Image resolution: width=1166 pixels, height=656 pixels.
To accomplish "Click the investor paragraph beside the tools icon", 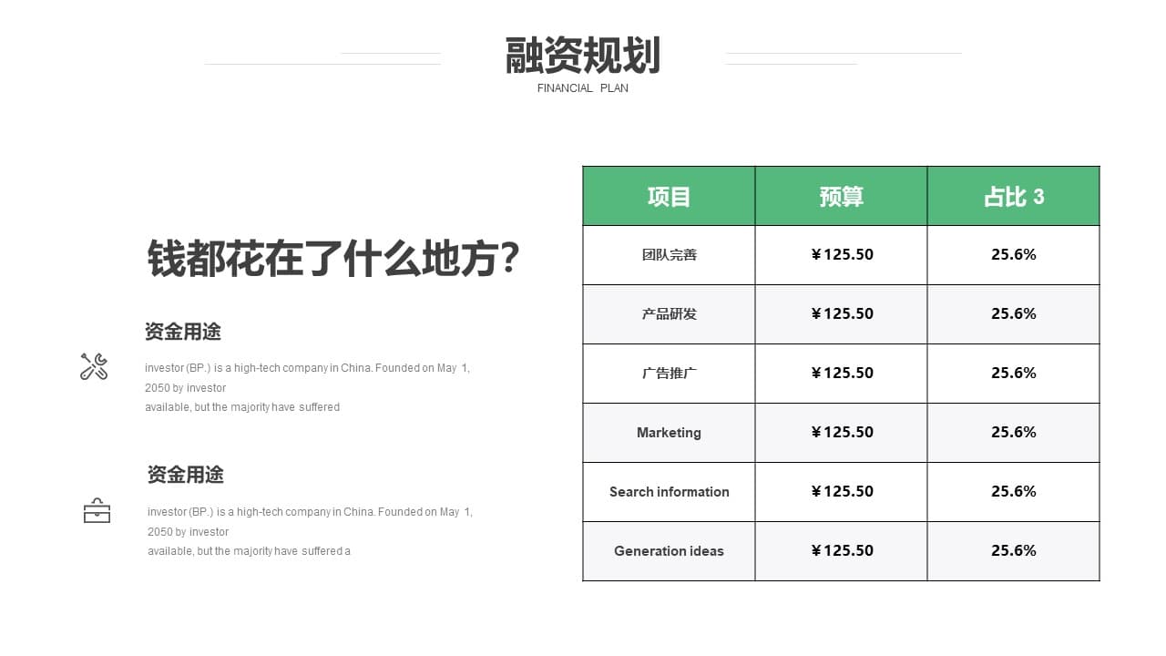I will (308, 387).
